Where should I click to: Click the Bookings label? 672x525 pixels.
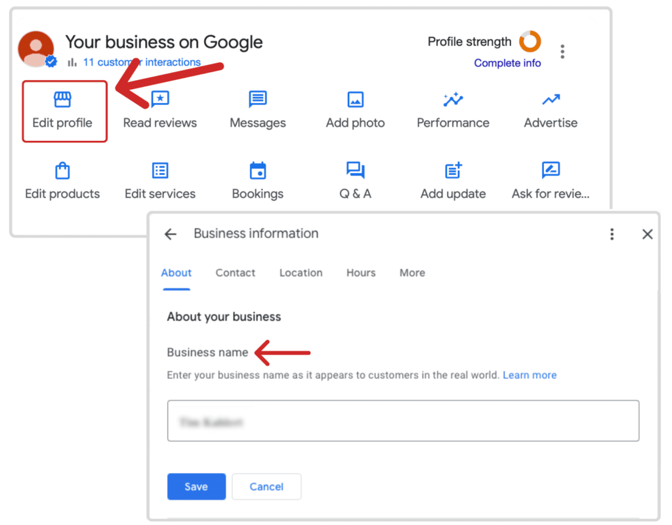[x=258, y=194]
